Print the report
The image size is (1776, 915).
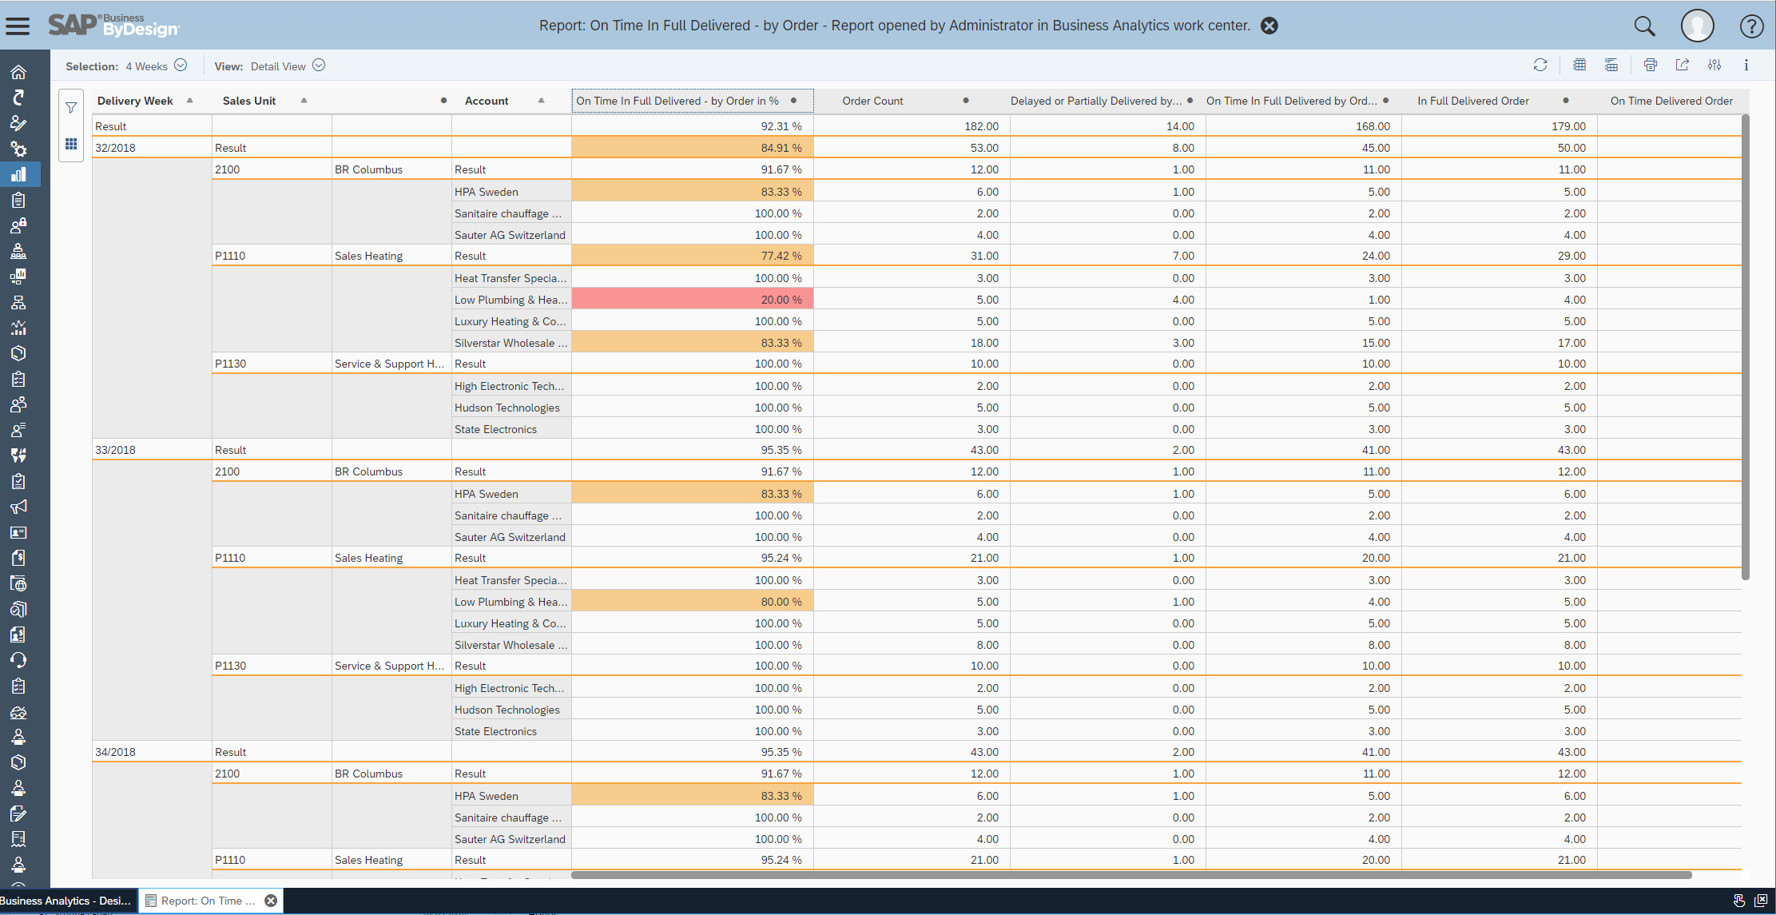click(1651, 66)
